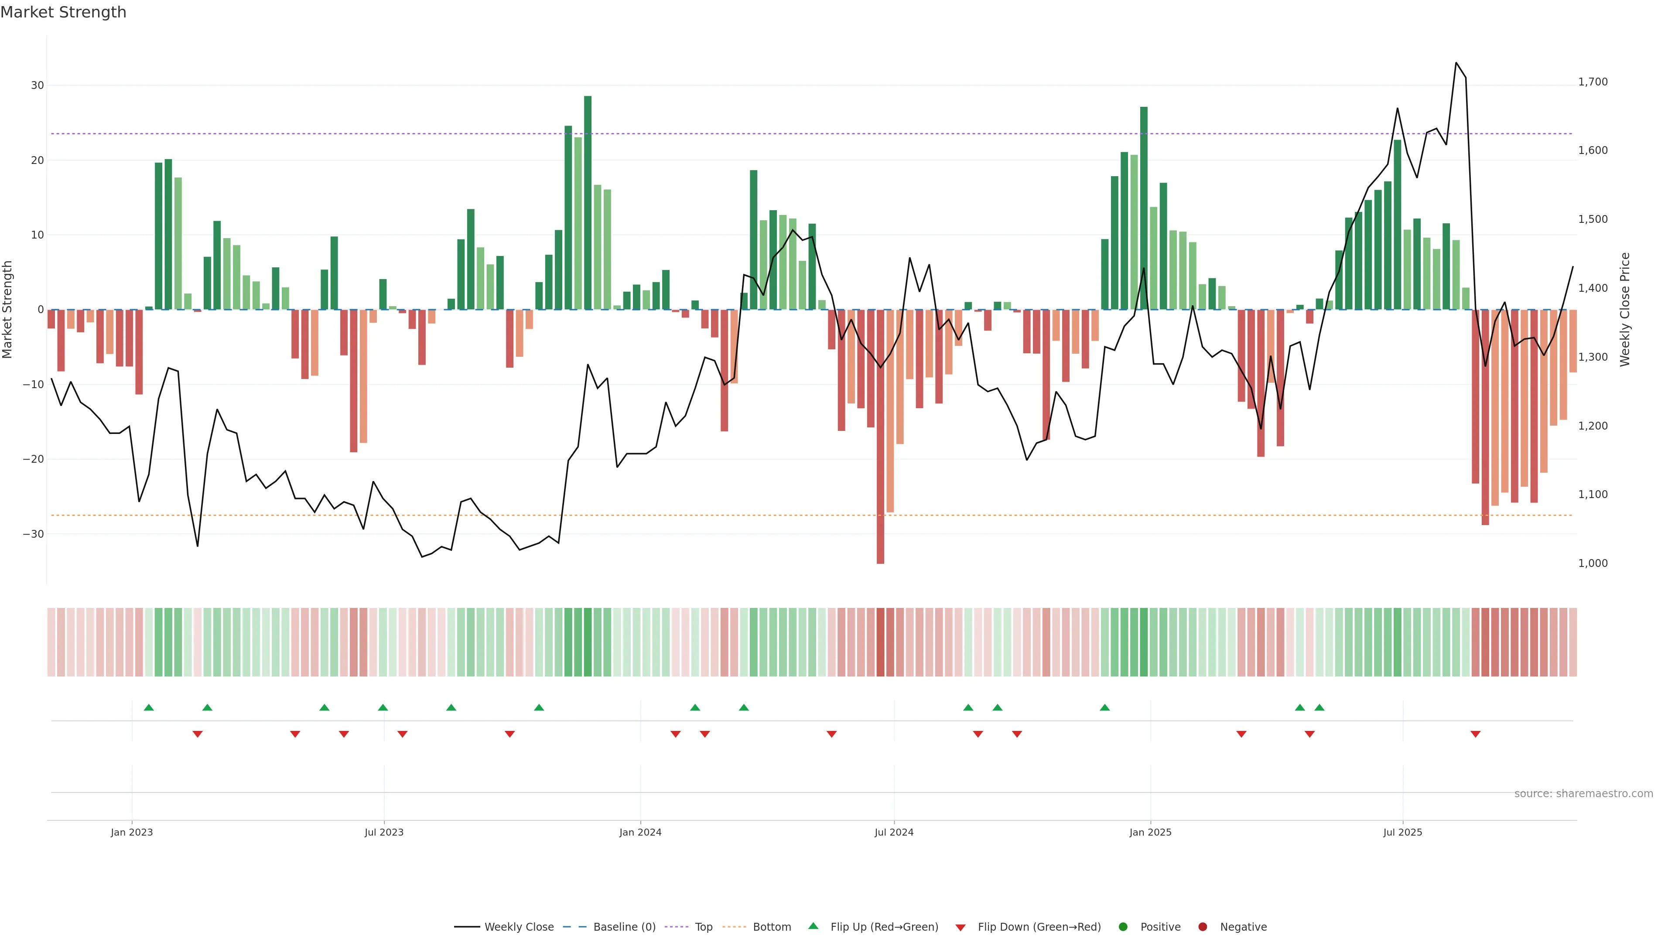Click the Jan 2024 x-axis label
Viewport: 1675px width, 942px height.
640,832
